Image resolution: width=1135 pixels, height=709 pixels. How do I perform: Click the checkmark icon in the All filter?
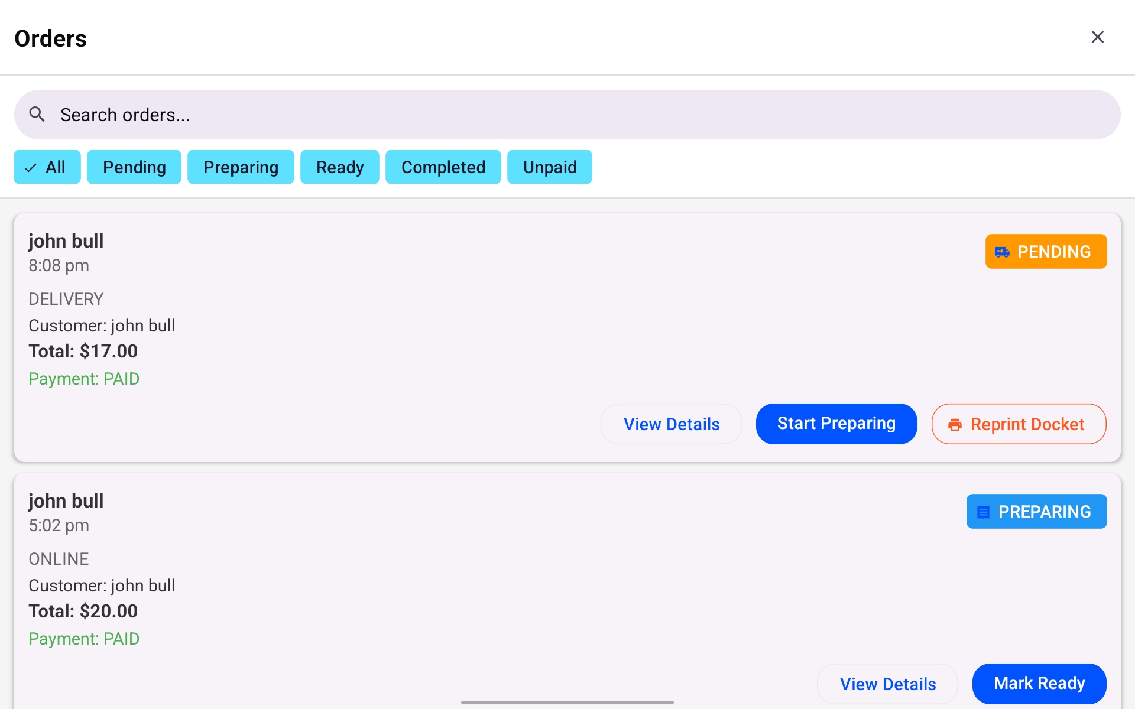(x=29, y=167)
